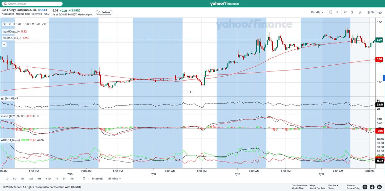Open the Data Disclaimer link

point(300,185)
